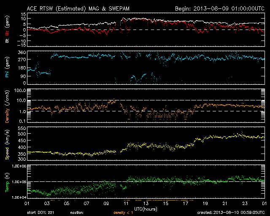
Task: Click the '21' hour tick label
Action: 225,204
